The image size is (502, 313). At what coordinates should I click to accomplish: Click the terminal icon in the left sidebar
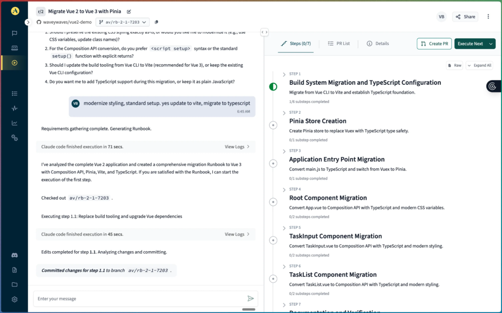tap(14, 48)
